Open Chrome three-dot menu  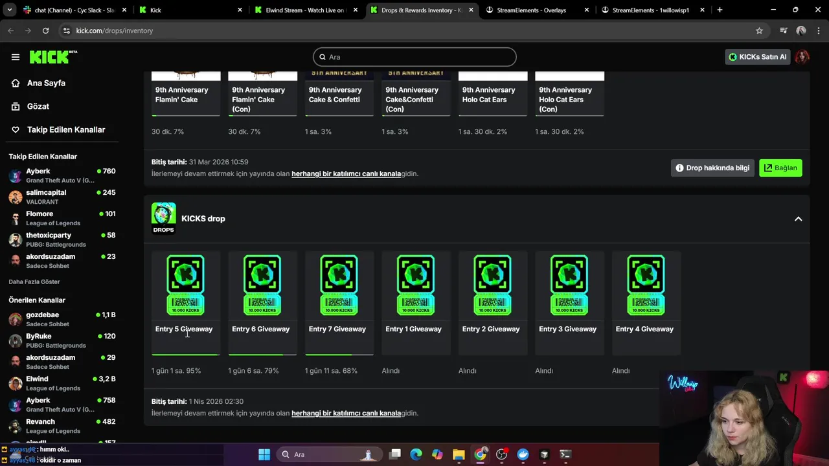(x=819, y=30)
